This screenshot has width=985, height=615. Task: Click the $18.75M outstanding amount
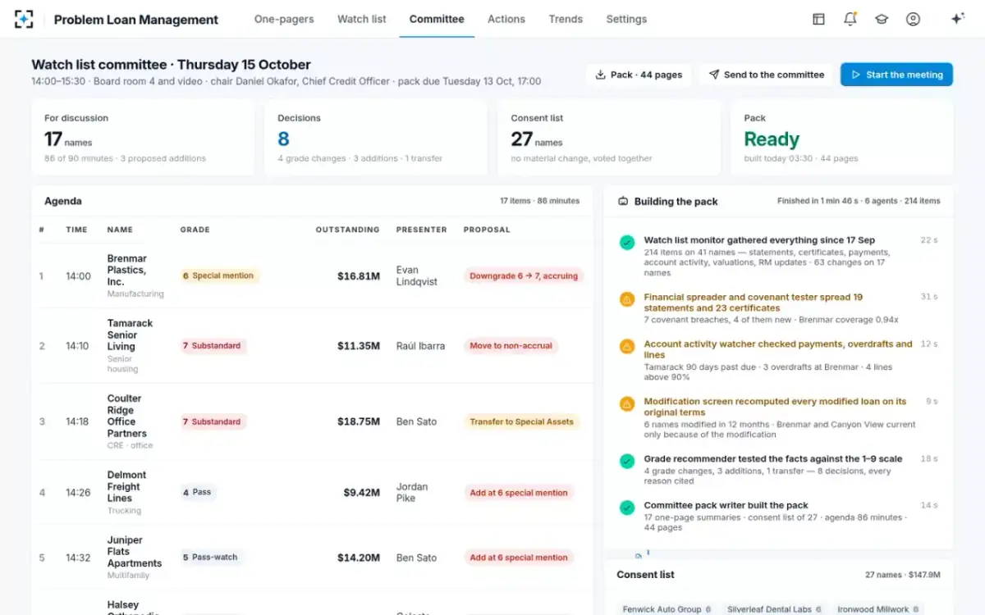pos(359,421)
